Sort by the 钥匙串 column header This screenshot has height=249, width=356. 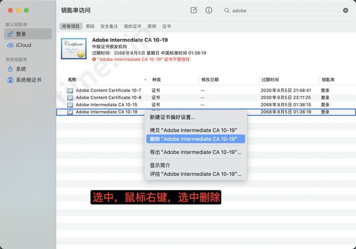click(x=328, y=80)
